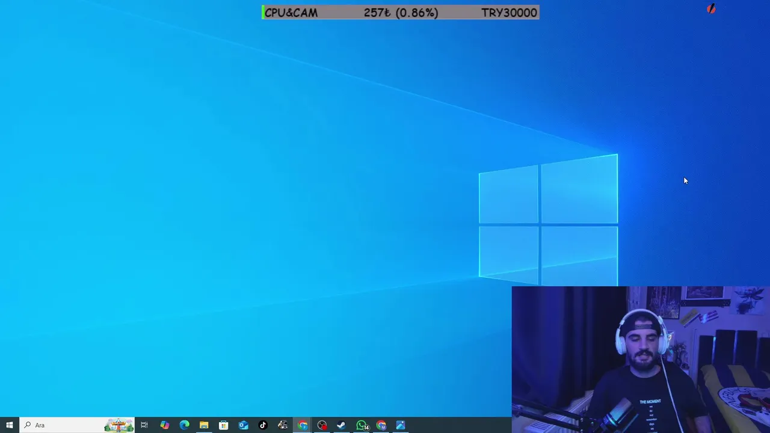Launch Outlook from the taskbar

pos(243,425)
